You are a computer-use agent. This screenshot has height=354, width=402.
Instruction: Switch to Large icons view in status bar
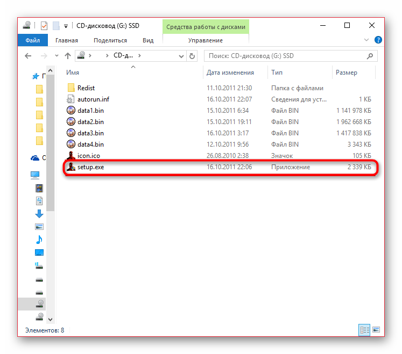point(376,330)
